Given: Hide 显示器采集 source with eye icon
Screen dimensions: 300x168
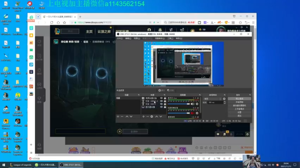Looking at the screenshot, I should [x=161, y=107].
